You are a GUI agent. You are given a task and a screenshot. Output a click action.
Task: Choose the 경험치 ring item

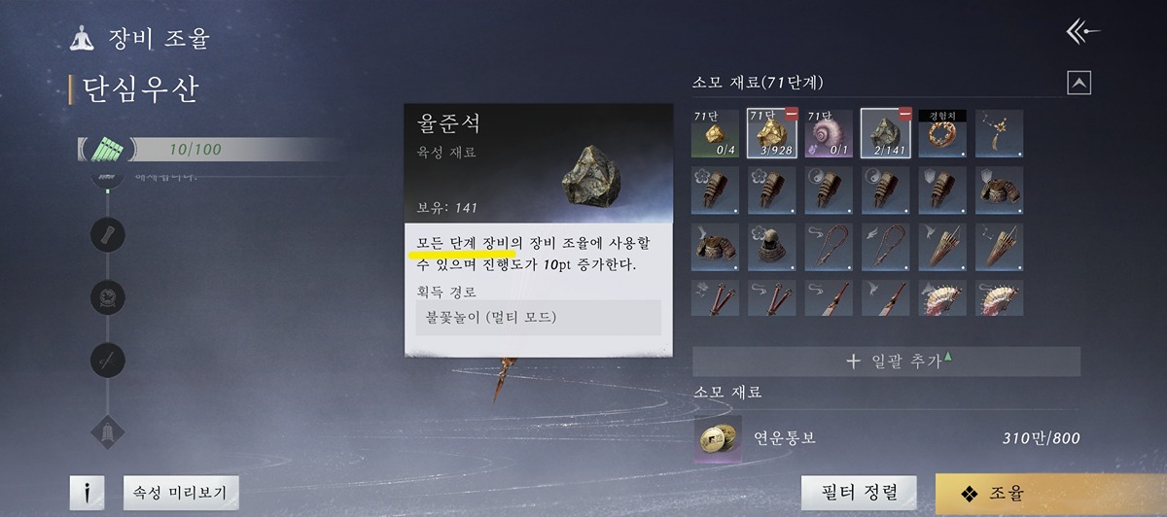942,133
